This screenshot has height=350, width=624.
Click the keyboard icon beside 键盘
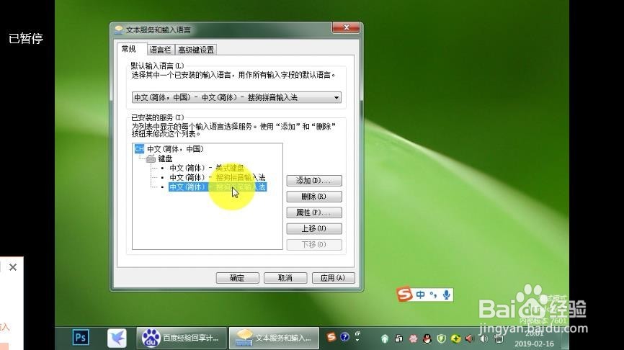[x=151, y=158]
